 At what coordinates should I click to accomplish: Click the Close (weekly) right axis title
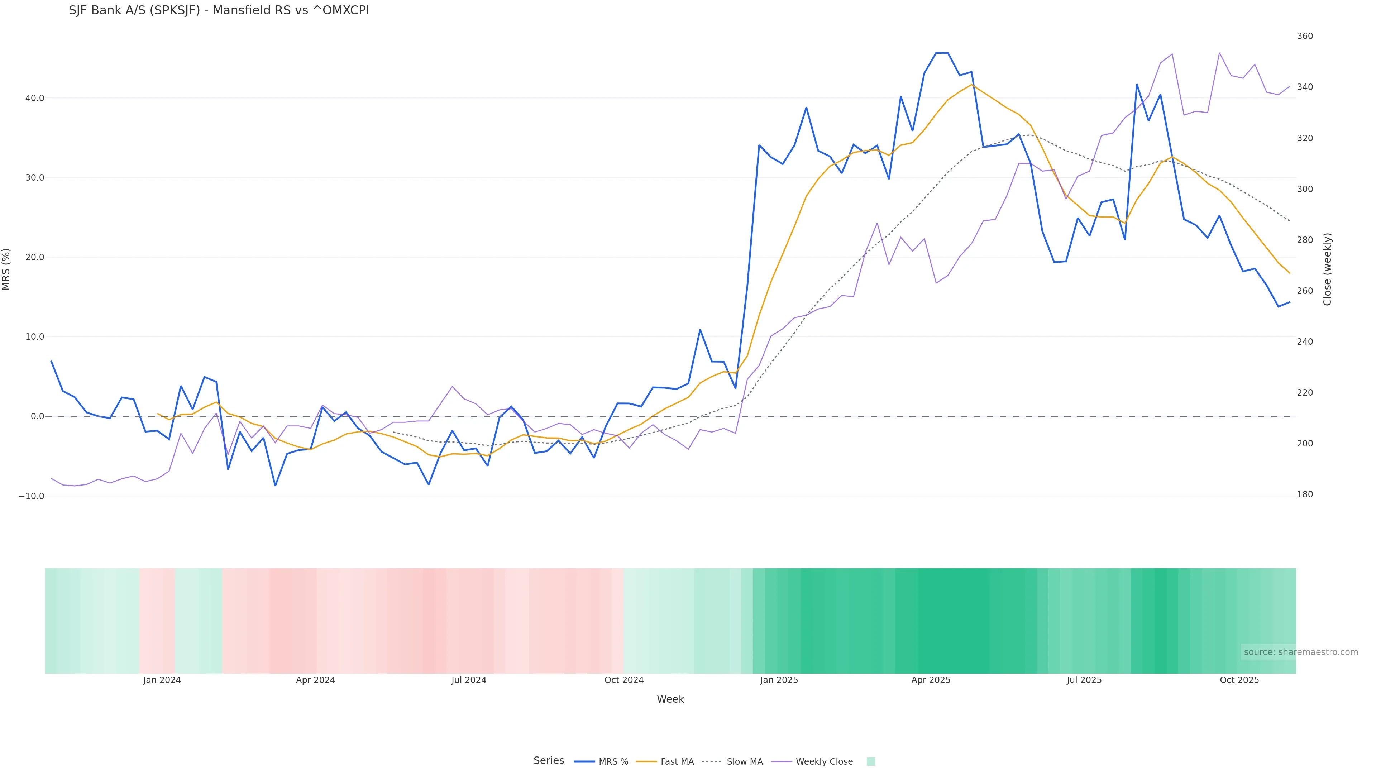pos(1327,269)
